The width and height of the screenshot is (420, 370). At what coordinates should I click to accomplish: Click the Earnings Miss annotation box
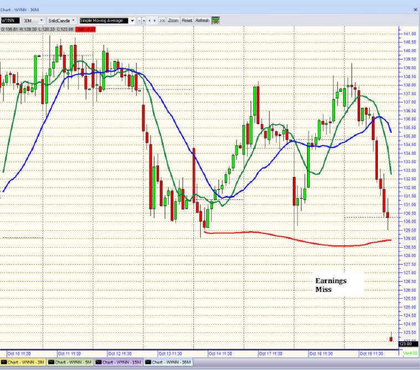pos(338,284)
